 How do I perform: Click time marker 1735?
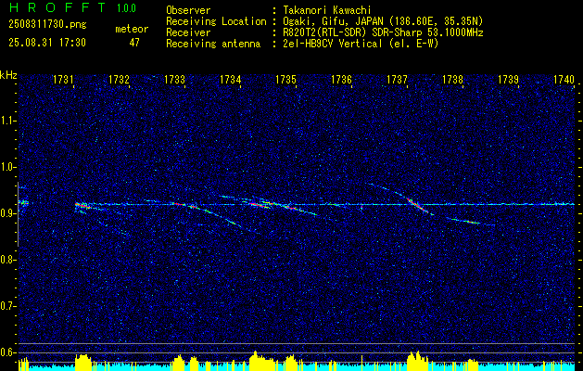pyautogui.click(x=285, y=79)
